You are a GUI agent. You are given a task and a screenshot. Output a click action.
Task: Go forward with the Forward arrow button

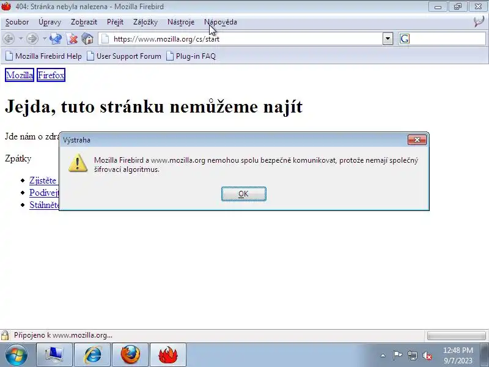coord(32,39)
